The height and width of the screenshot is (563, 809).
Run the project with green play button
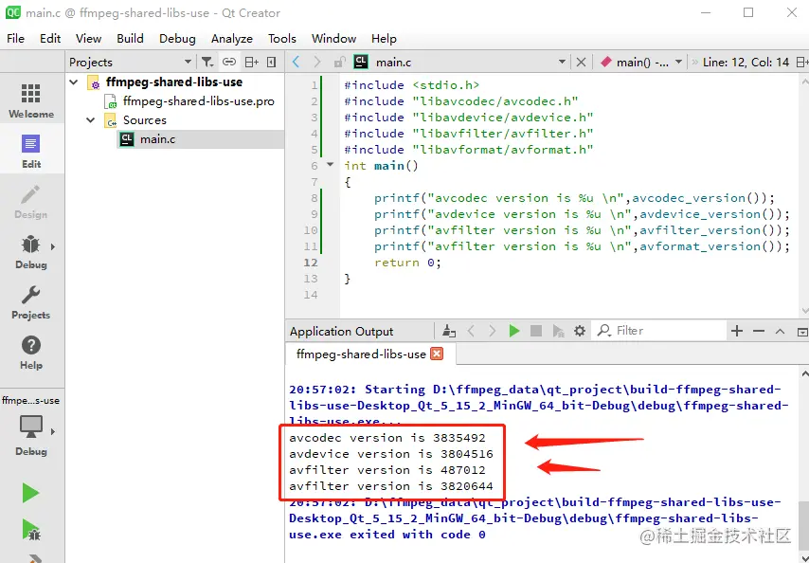(x=30, y=493)
